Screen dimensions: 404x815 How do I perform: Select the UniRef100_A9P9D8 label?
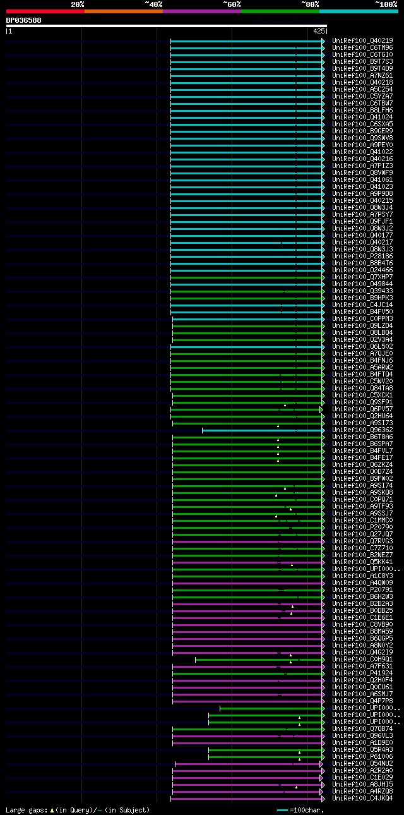(x=362, y=194)
